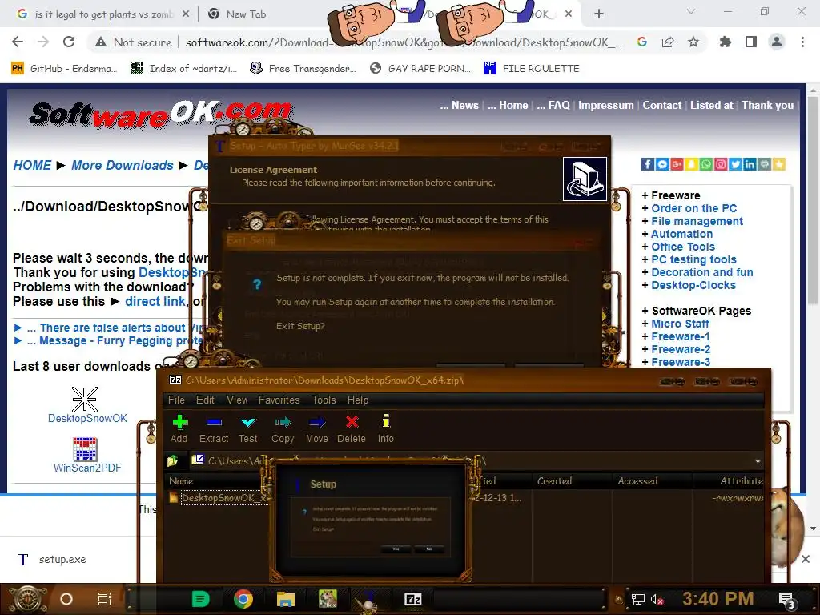
Task: Sort 7-Zip list by Name column
Action: coord(181,481)
